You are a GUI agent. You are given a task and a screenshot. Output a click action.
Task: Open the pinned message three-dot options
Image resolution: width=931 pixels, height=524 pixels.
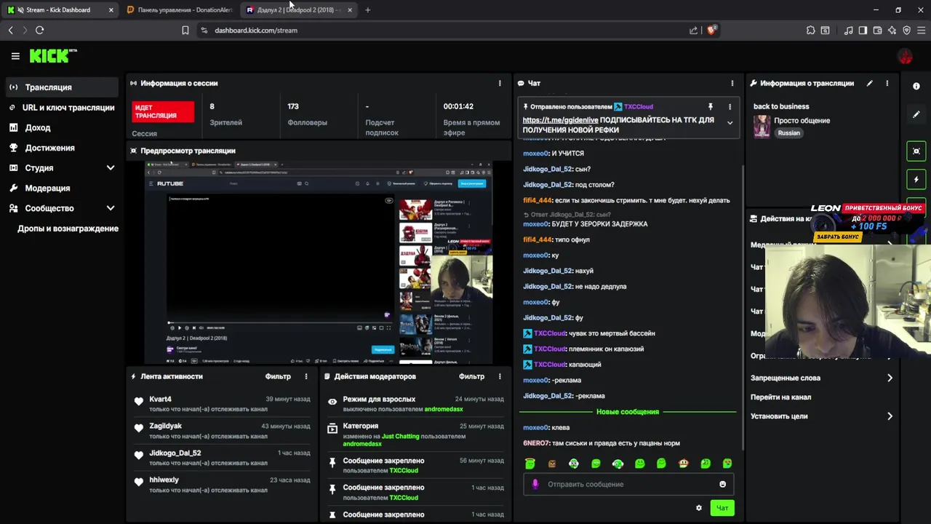pyautogui.click(x=730, y=107)
